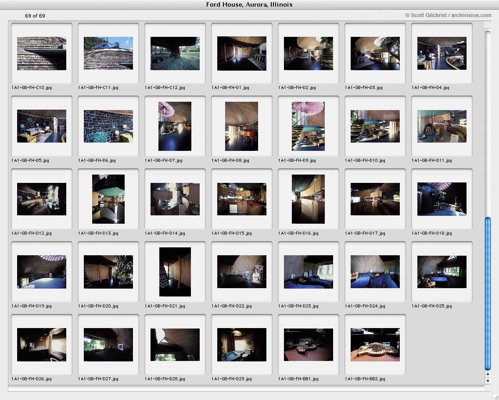499x400 pixels.
Task: Select thumbnail 1A1-GB-FH-D23.jpg
Action: pyautogui.click(x=309, y=272)
